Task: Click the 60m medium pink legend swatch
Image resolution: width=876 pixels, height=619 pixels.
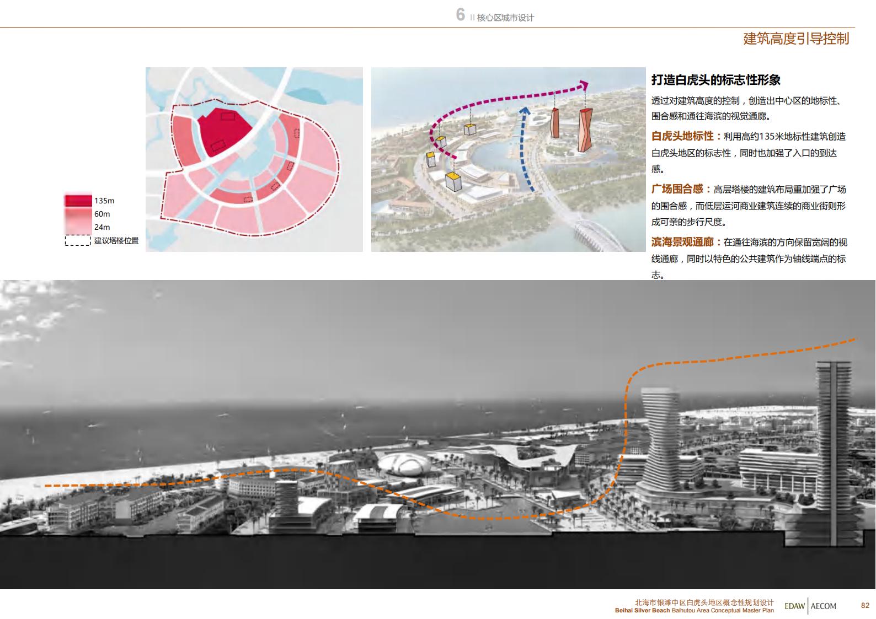Action: tap(78, 214)
